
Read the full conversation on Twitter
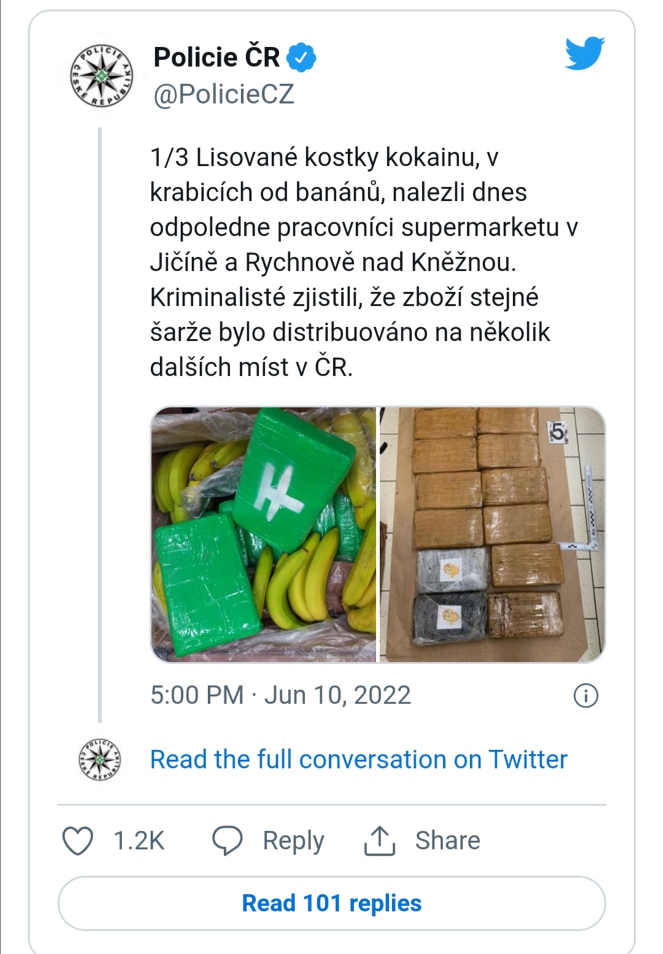point(359,759)
